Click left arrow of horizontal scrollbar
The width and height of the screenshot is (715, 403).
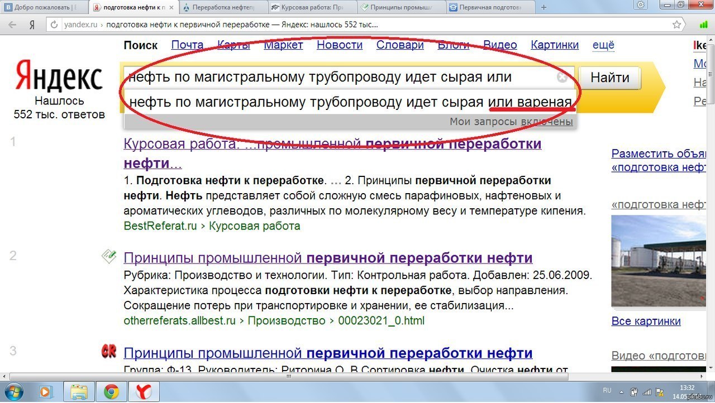[4, 377]
